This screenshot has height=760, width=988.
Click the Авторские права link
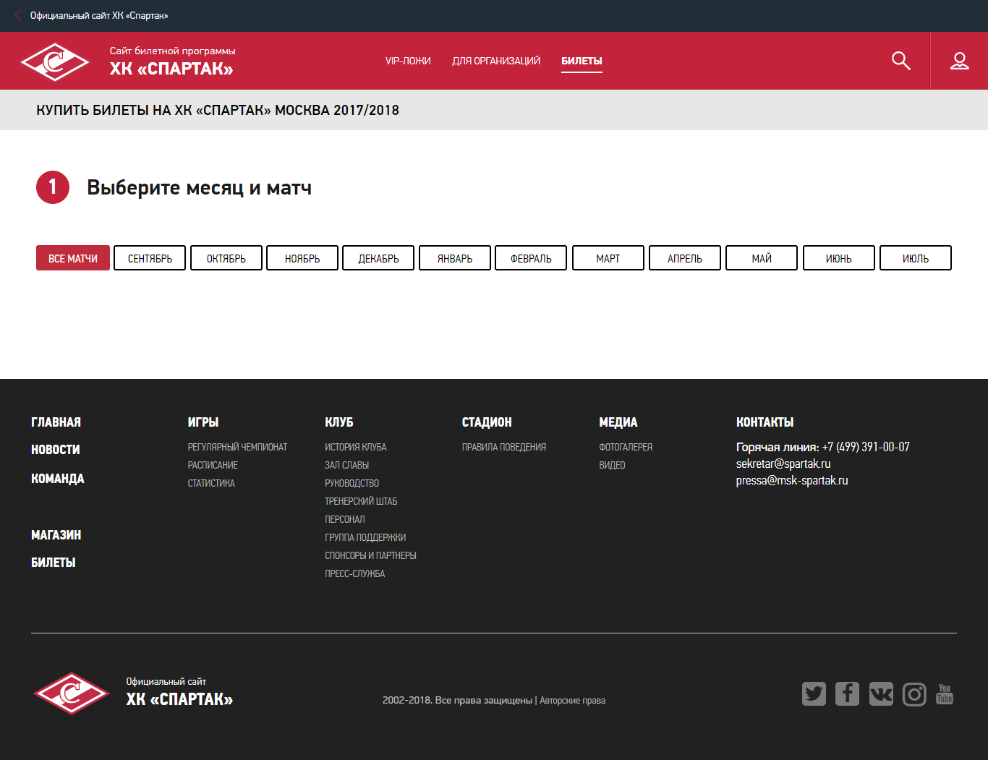(572, 700)
